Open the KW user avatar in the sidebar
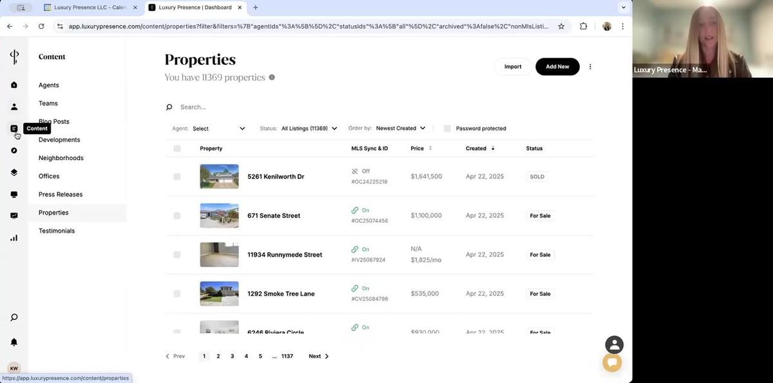 click(14, 368)
